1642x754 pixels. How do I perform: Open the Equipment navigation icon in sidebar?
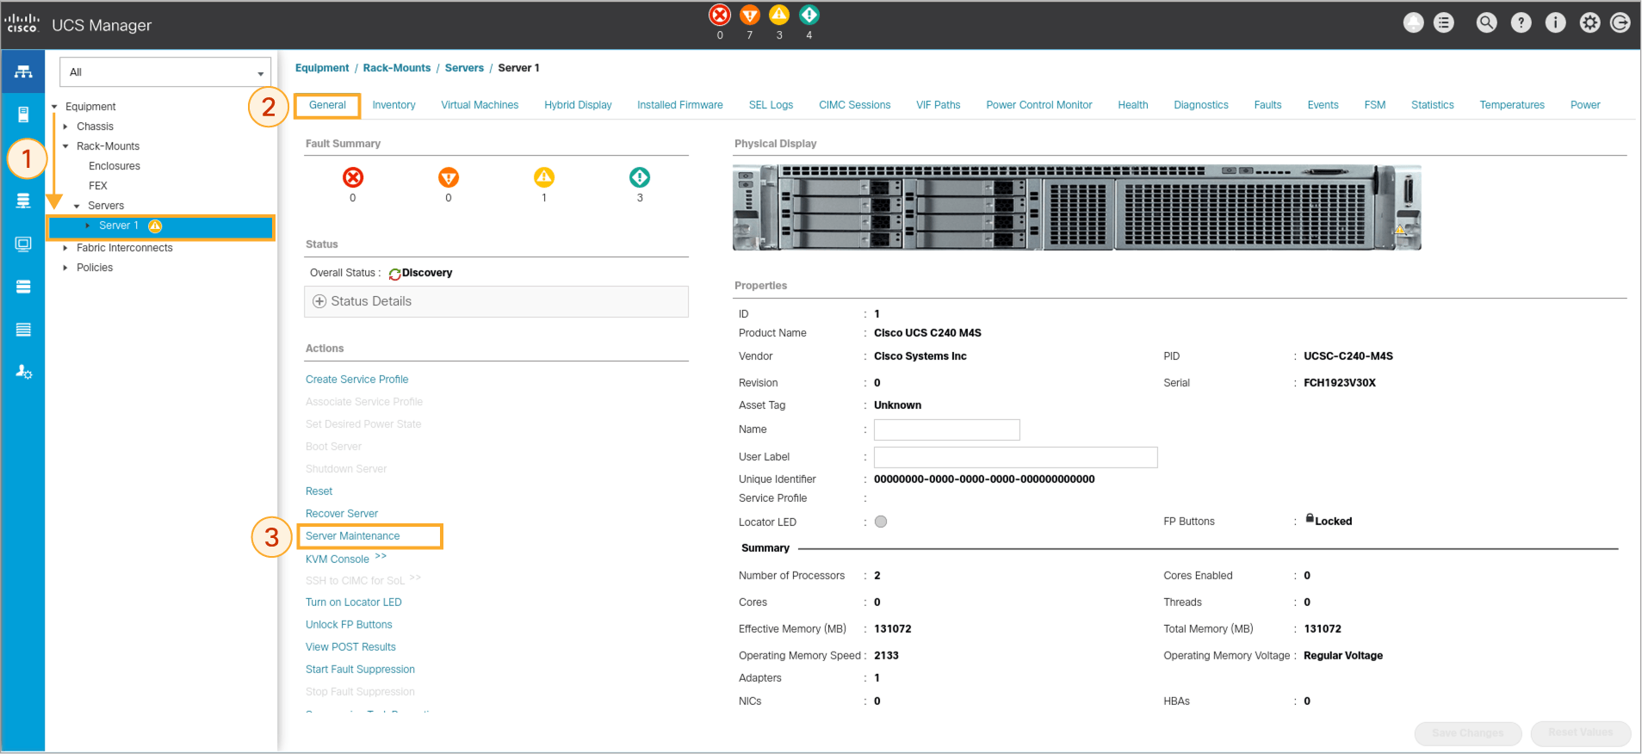(x=23, y=71)
